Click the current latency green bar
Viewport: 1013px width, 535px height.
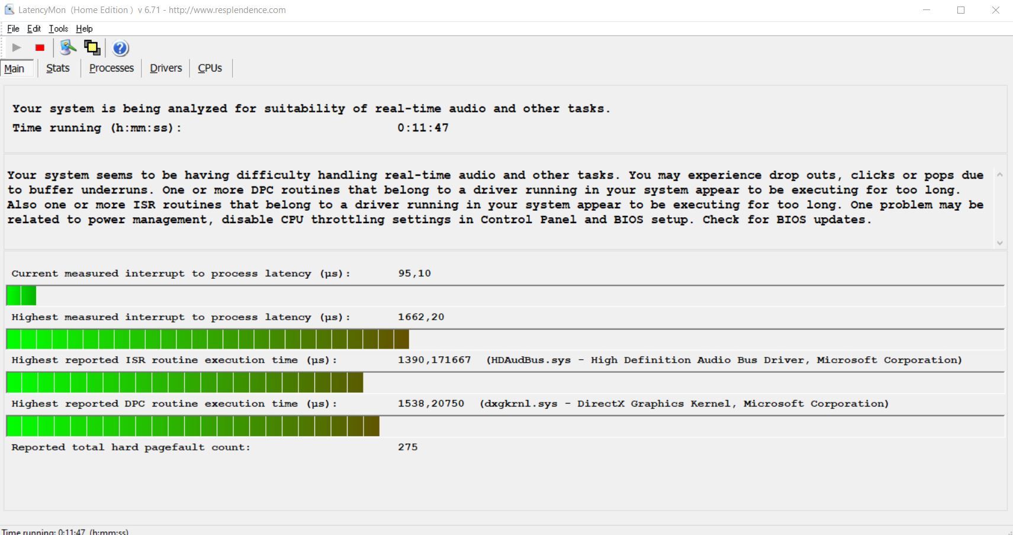[x=21, y=295]
